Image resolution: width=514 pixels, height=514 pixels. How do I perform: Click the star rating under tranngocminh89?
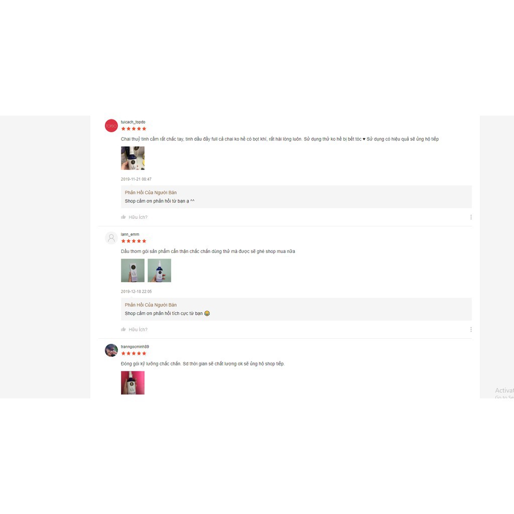click(x=134, y=353)
